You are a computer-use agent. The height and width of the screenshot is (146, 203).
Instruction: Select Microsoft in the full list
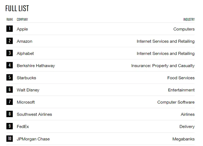[26, 102]
